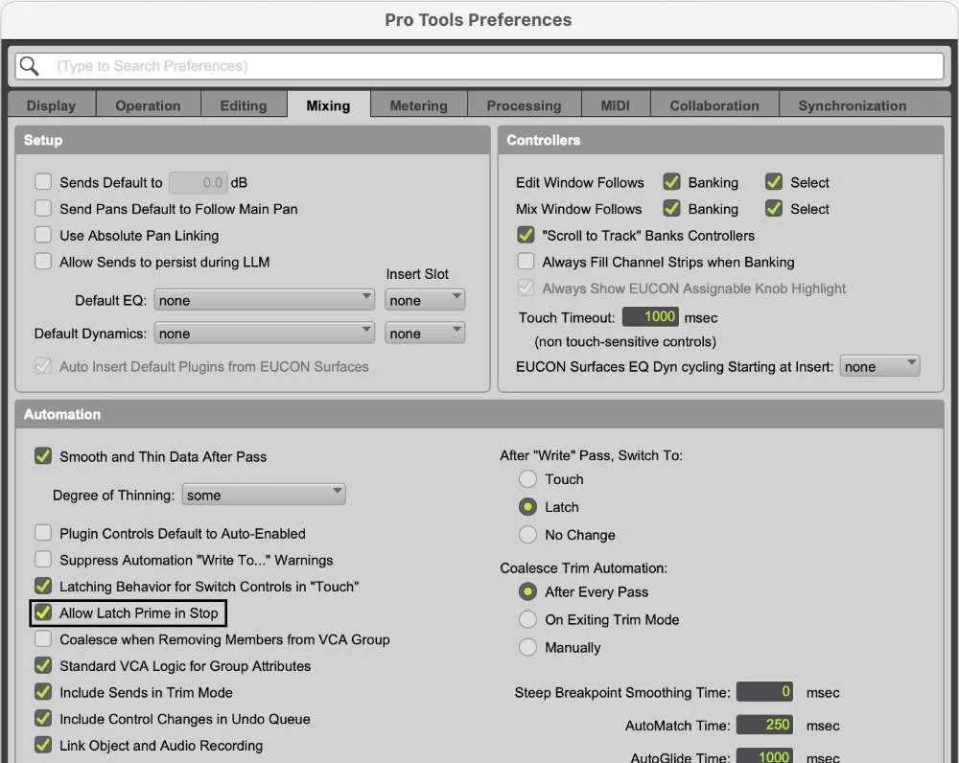Select Touch after Write pass
Viewport: 959px width, 763px height.
point(527,478)
